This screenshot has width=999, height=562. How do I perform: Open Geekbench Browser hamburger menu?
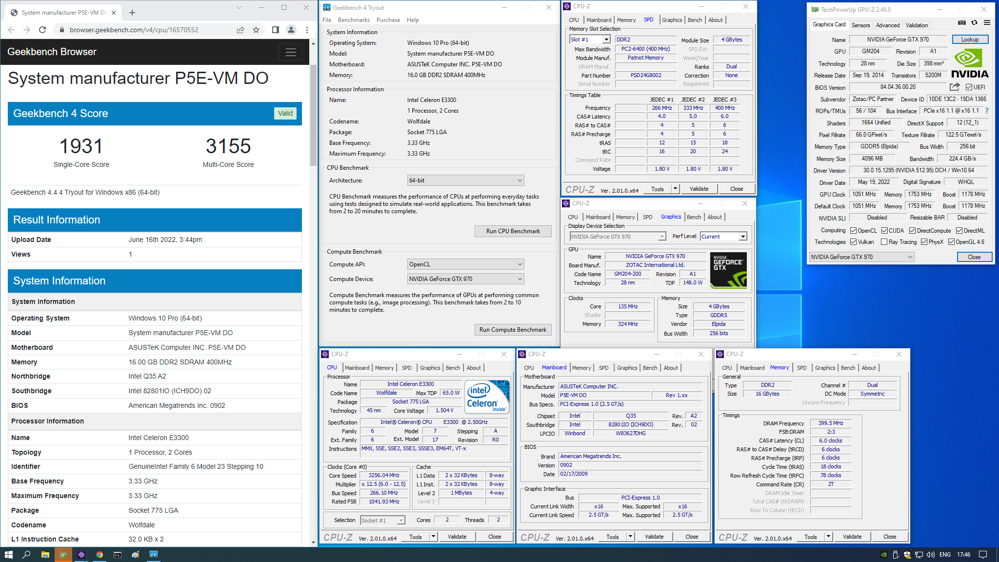[x=291, y=52]
